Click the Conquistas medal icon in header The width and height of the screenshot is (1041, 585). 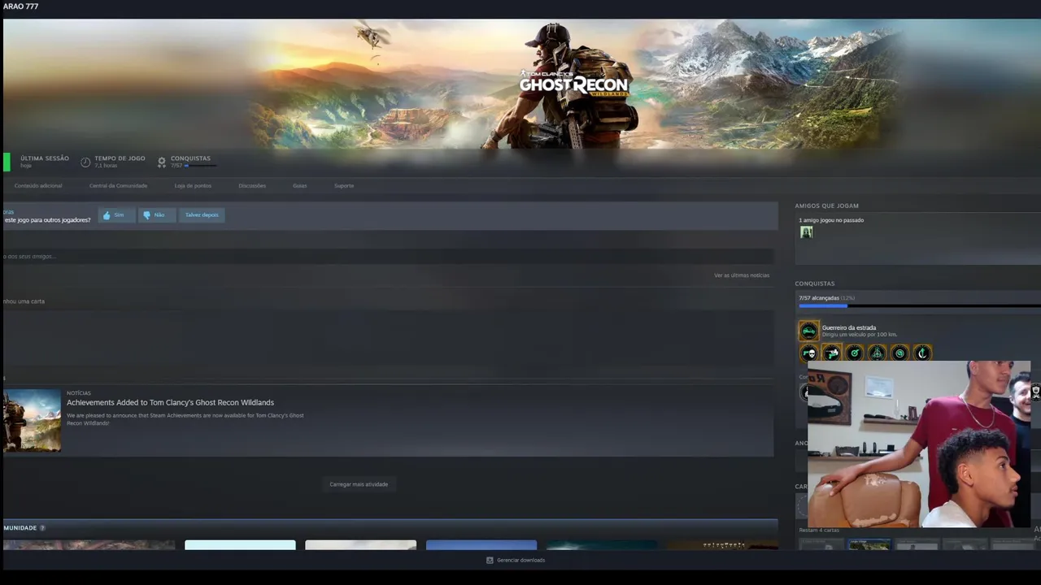(162, 162)
